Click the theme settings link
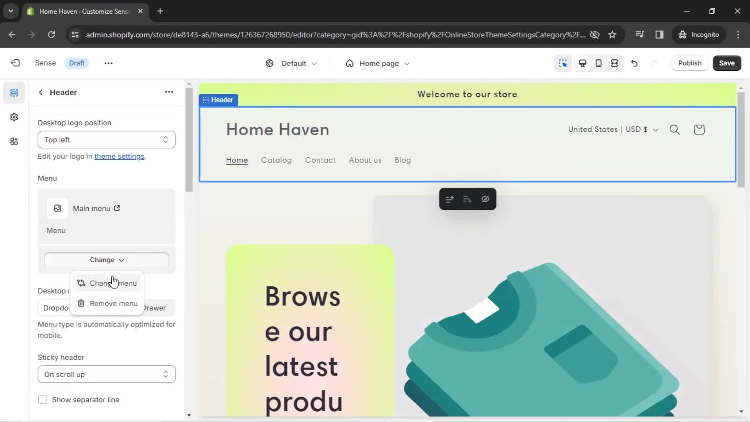This screenshot has height=422, width=750. [x=120, y=156]
